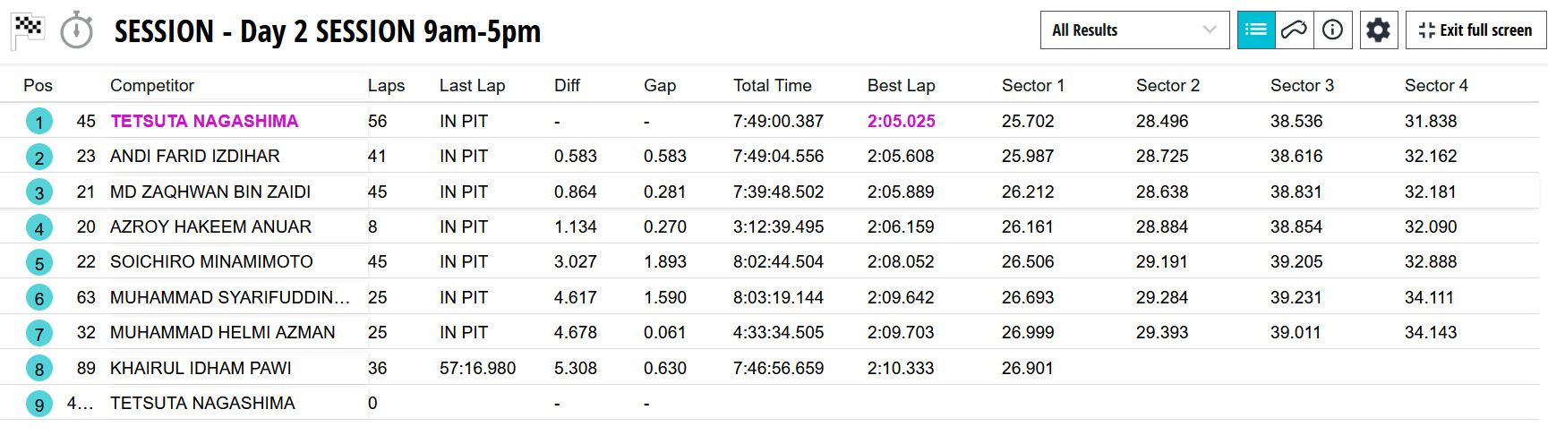
Task: Open the All Results dropdown
Action: pyautogui.click(x=1133, y=30)
